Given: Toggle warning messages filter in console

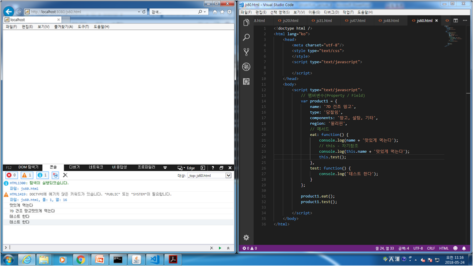Looking at the screenshot, I should click(27, 175).
